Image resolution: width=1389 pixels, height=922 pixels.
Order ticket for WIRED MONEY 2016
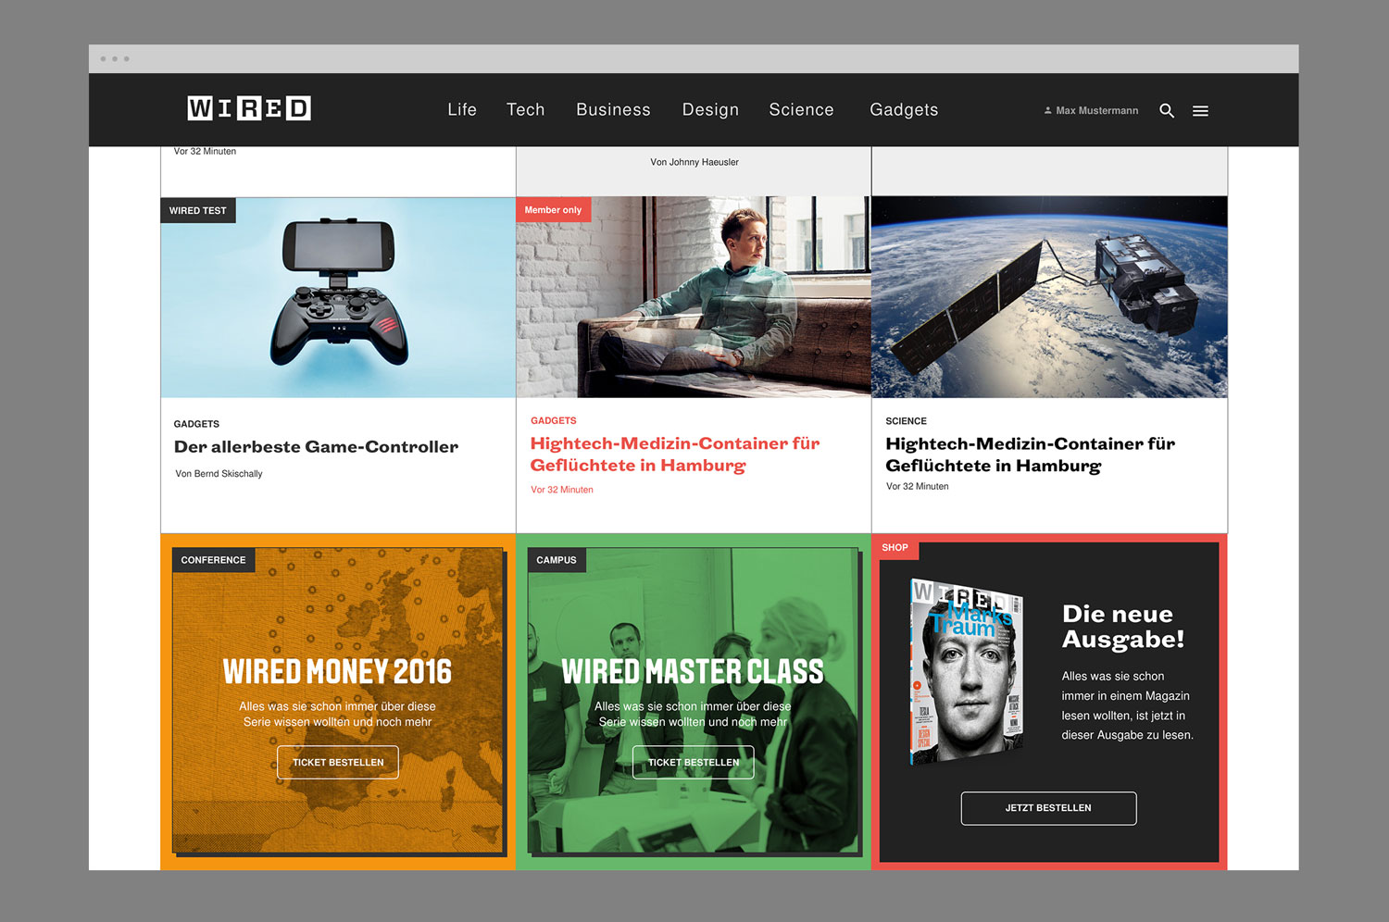point(338,763)
